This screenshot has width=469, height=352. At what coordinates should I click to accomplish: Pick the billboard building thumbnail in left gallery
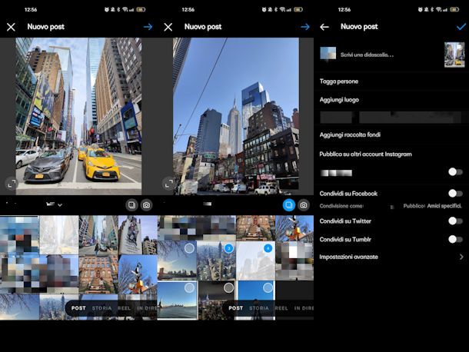tap(138, 235)
